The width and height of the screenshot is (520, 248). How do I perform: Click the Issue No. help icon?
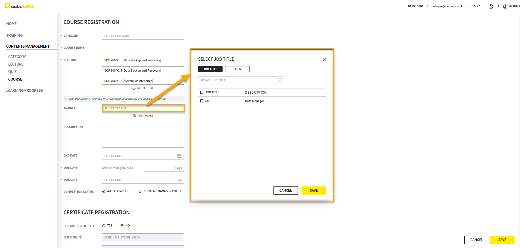tap(81, 237)
